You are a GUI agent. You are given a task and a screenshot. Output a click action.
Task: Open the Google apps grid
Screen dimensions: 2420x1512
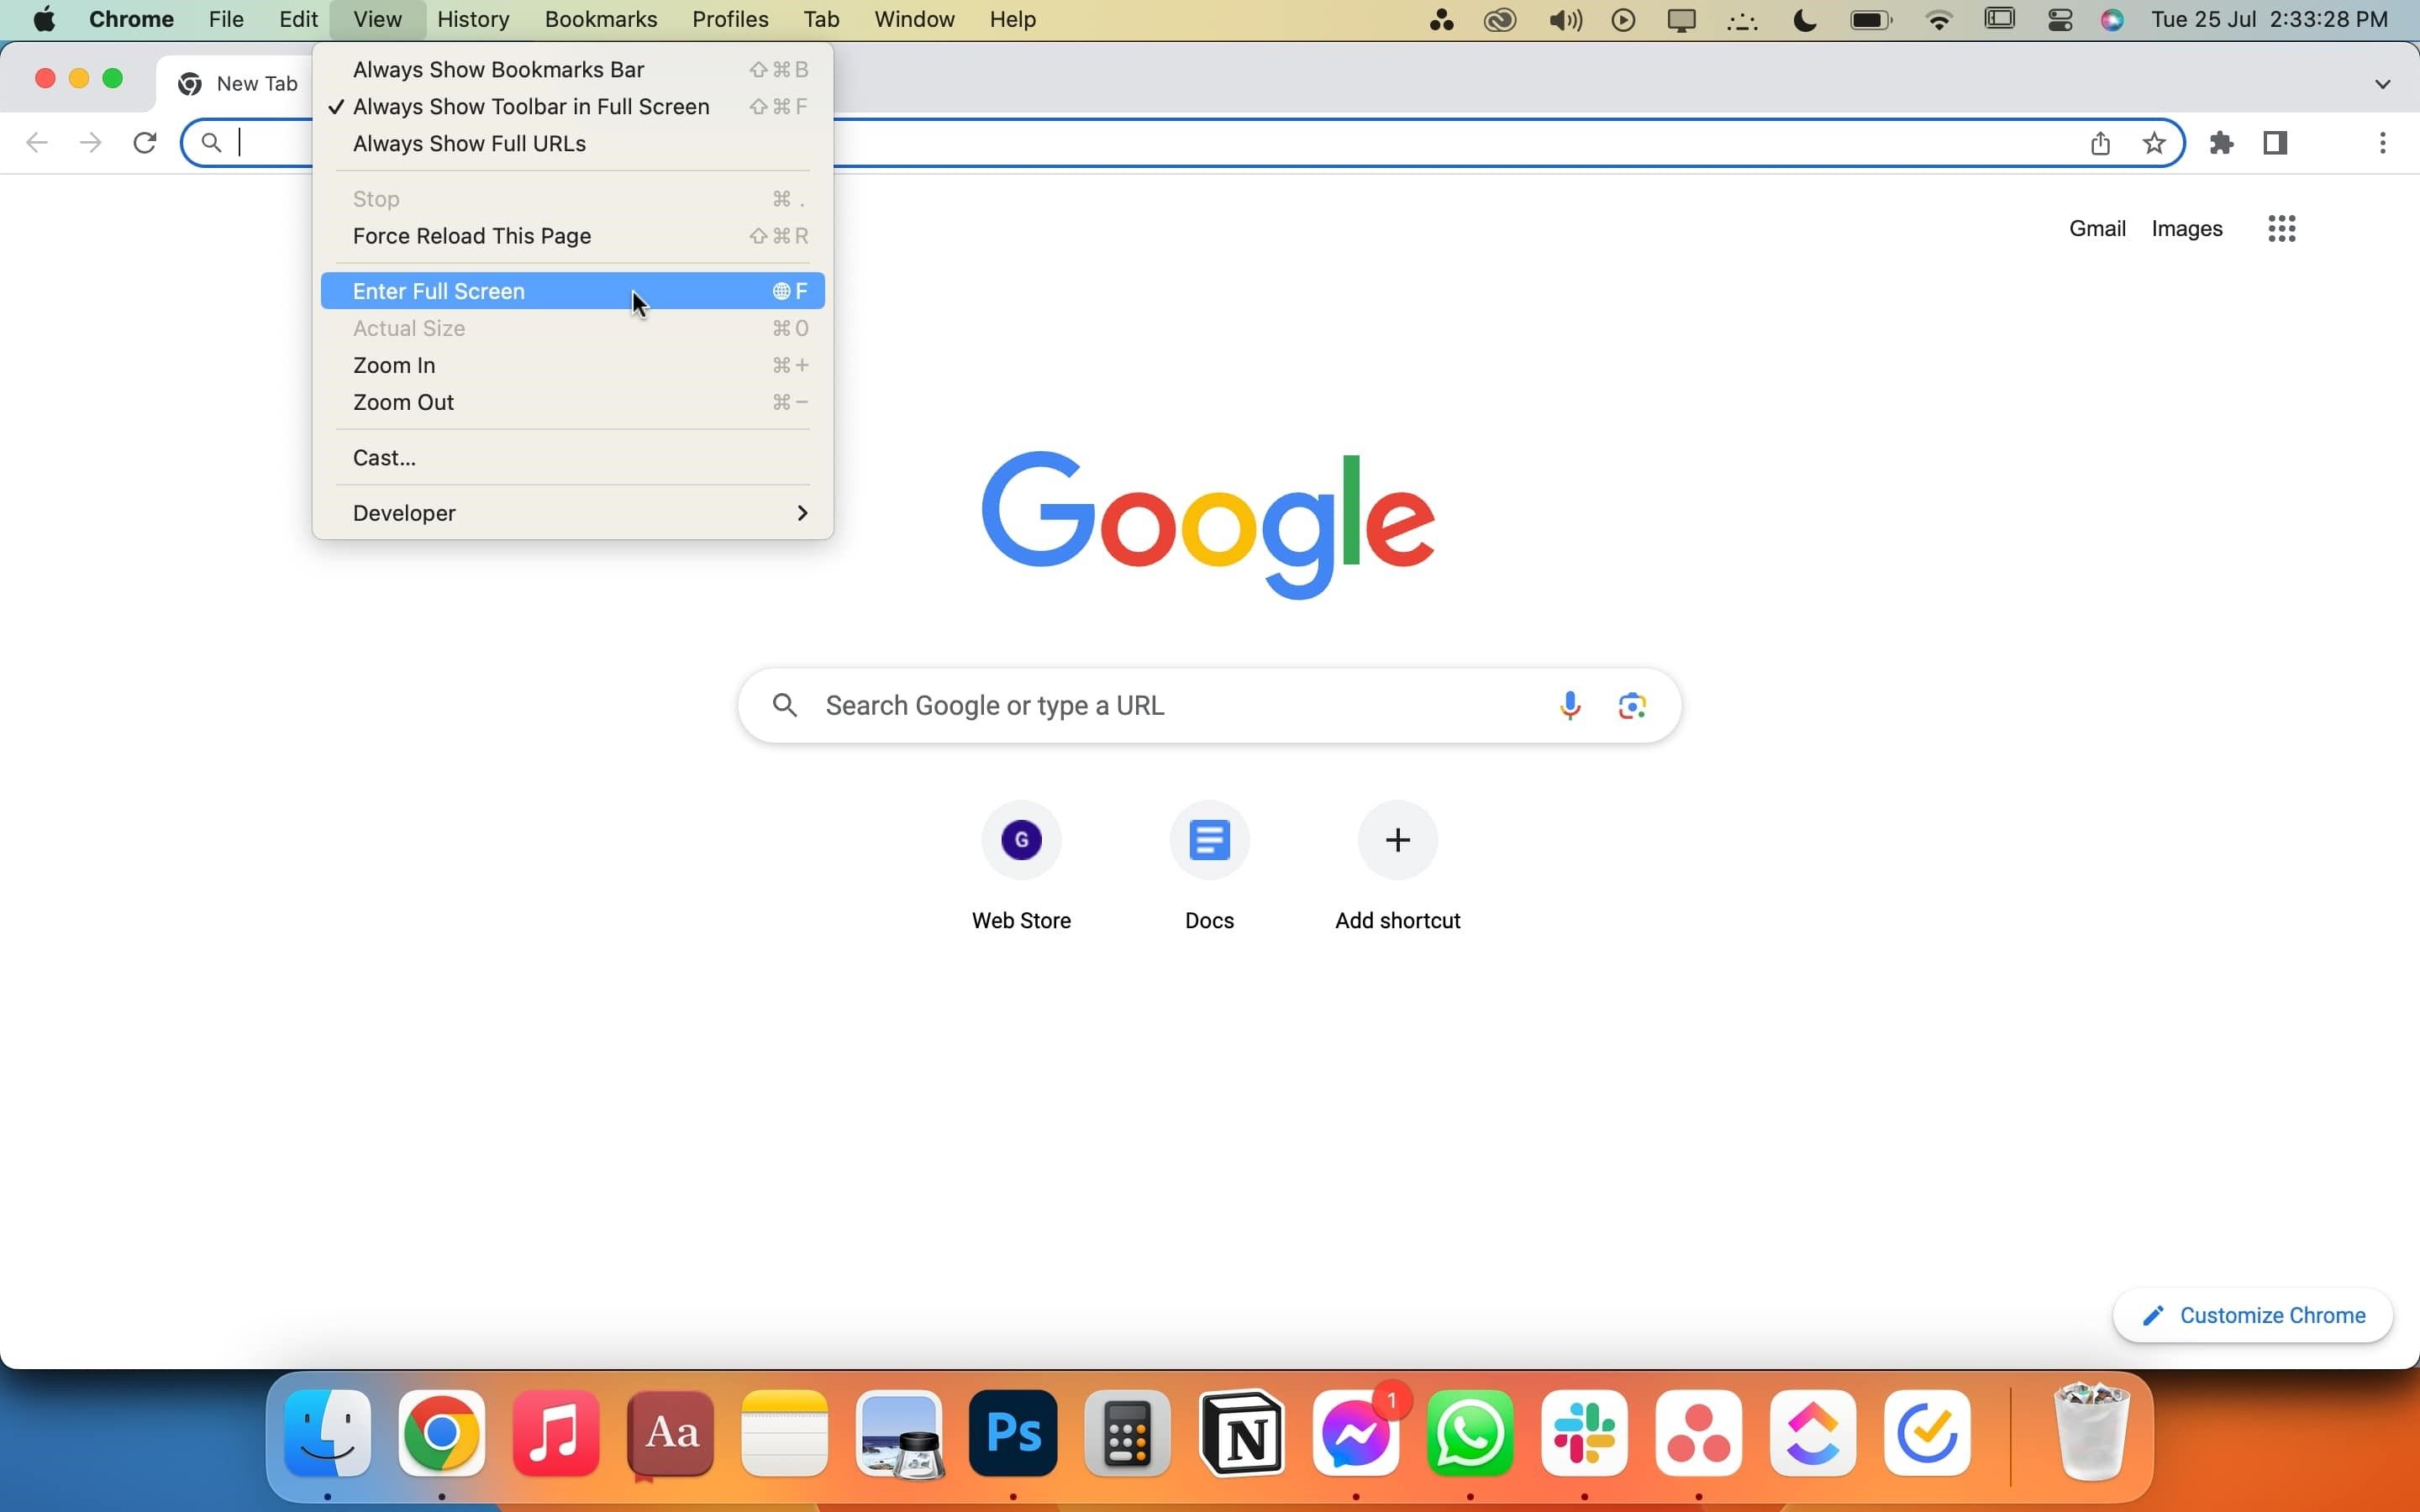2283,228
